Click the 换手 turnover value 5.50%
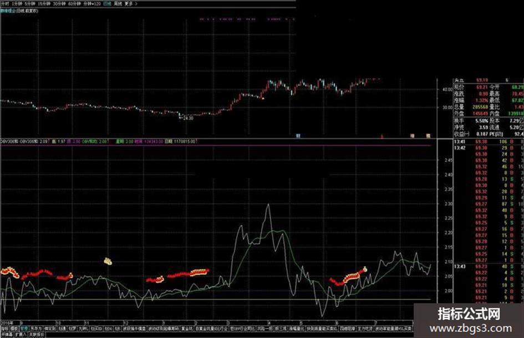The width and height of the screenshot is (524, 338). (481, 121)
